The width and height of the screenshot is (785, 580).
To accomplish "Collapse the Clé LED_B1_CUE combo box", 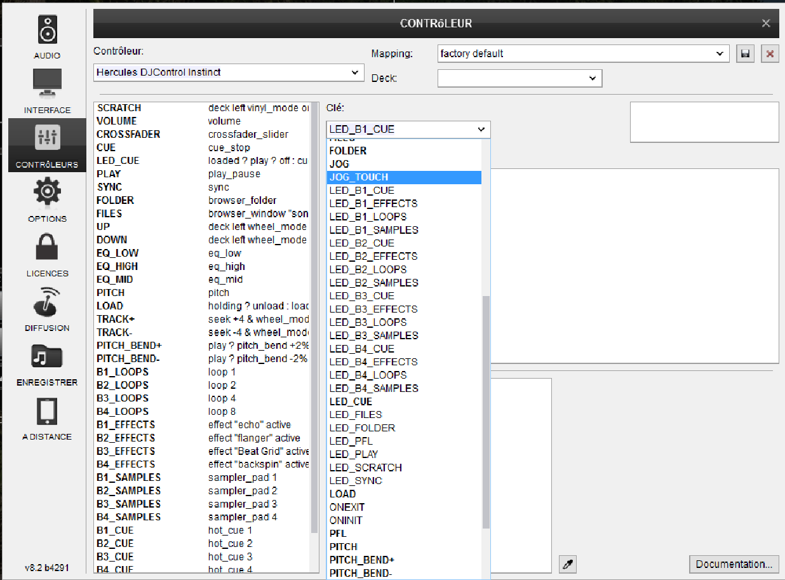I will pyautogui.click(x=408, y=129).
